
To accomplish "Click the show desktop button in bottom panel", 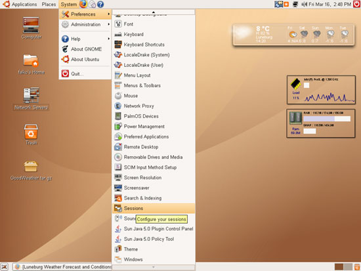I will (5, 267).
